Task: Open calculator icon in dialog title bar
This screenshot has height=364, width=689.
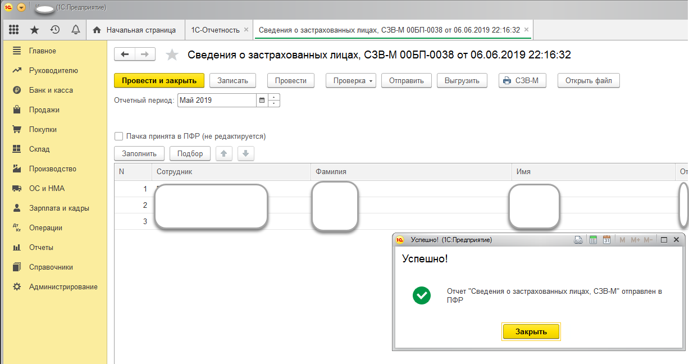Action: point(592,240)
